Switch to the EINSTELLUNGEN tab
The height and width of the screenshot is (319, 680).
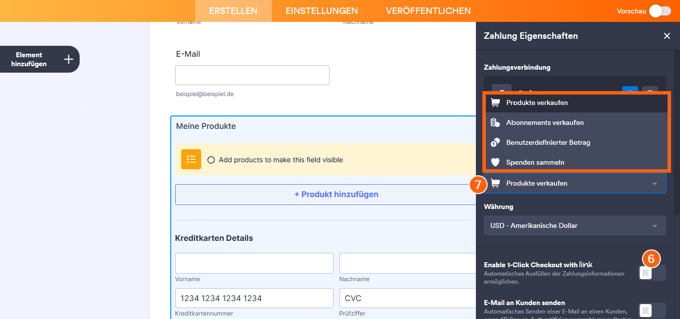click(x=321, y=10)
